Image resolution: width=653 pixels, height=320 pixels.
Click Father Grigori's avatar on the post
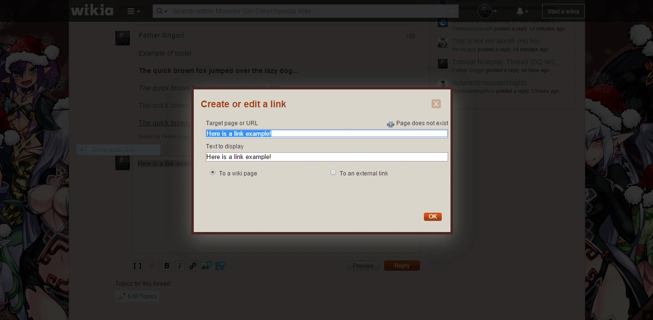click(x=123, y=38)
